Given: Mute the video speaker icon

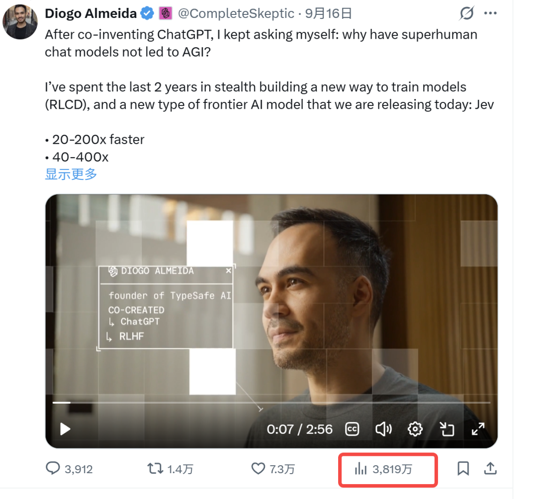Looking at the screenshot, I should tap(383, 429).
